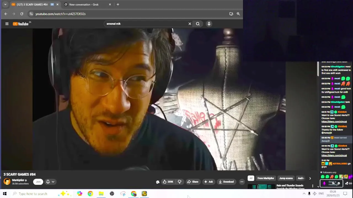
Task: Install or cast page icon in address bar
Action: pyautogui.click(x=231, y=14)
